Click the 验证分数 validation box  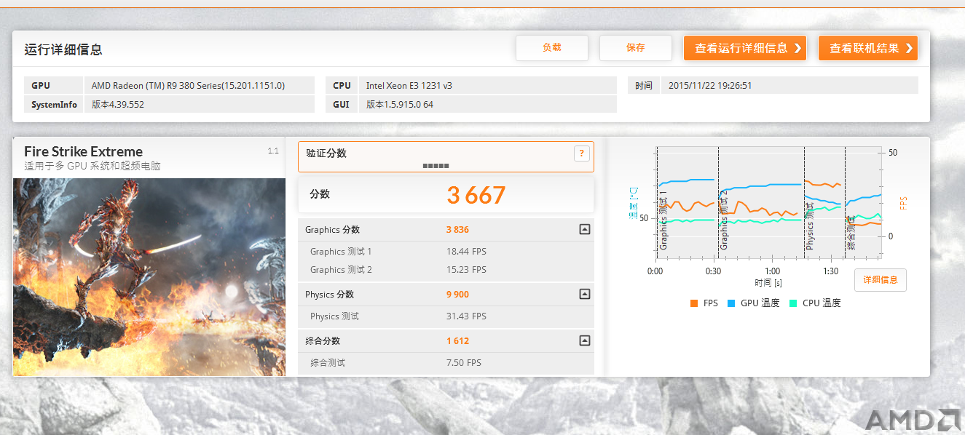[446, 156]
